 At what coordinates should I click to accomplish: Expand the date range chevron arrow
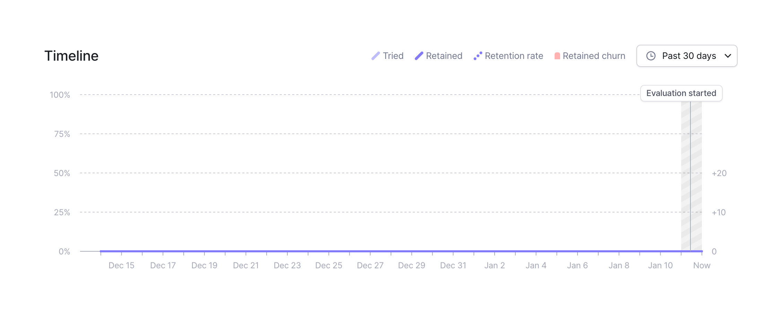coord(728,56)
